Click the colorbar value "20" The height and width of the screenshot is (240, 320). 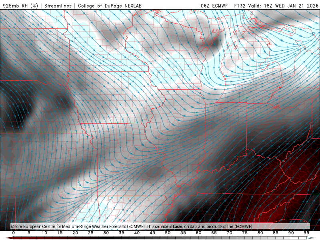[75, 233]
